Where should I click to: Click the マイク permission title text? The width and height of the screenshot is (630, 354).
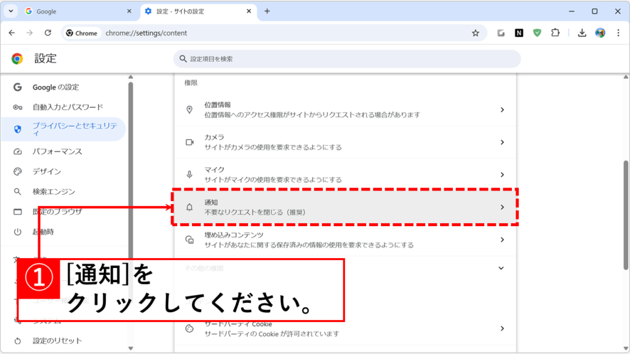click(x=214, y=170)
